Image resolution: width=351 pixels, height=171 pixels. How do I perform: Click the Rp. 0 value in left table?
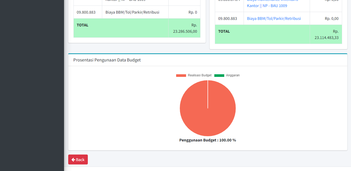coord(193,12)
